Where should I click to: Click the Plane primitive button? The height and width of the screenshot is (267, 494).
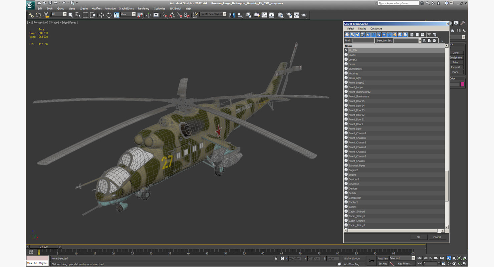[456, 72]
